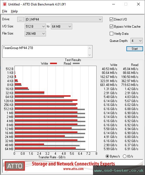Click the 24 MB row label
Image resolution: width=145 pixels, height=175 pixels.
tap(9, 137)
